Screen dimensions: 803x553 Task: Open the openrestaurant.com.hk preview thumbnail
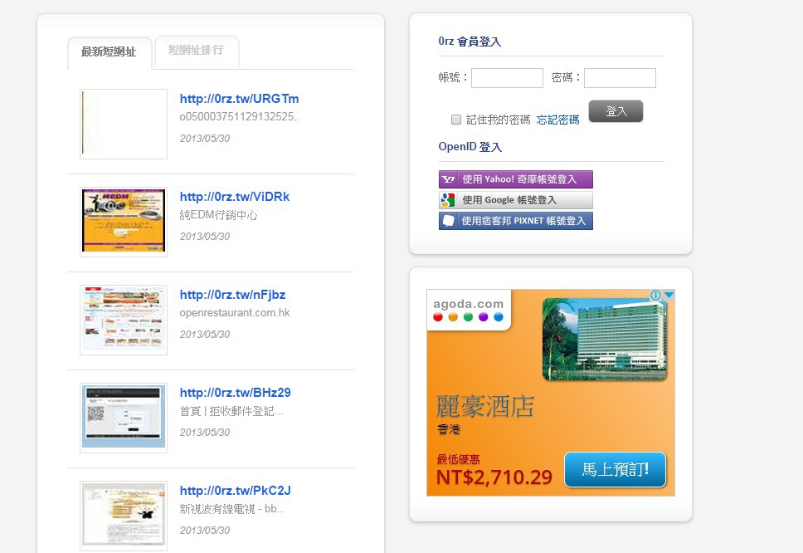tap(124, 320)
